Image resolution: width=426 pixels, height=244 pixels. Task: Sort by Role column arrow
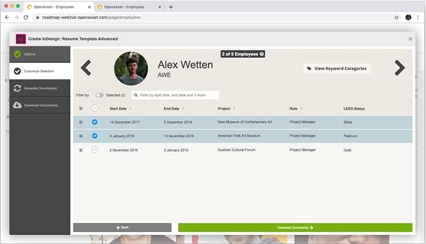click(x=301, y=109)
